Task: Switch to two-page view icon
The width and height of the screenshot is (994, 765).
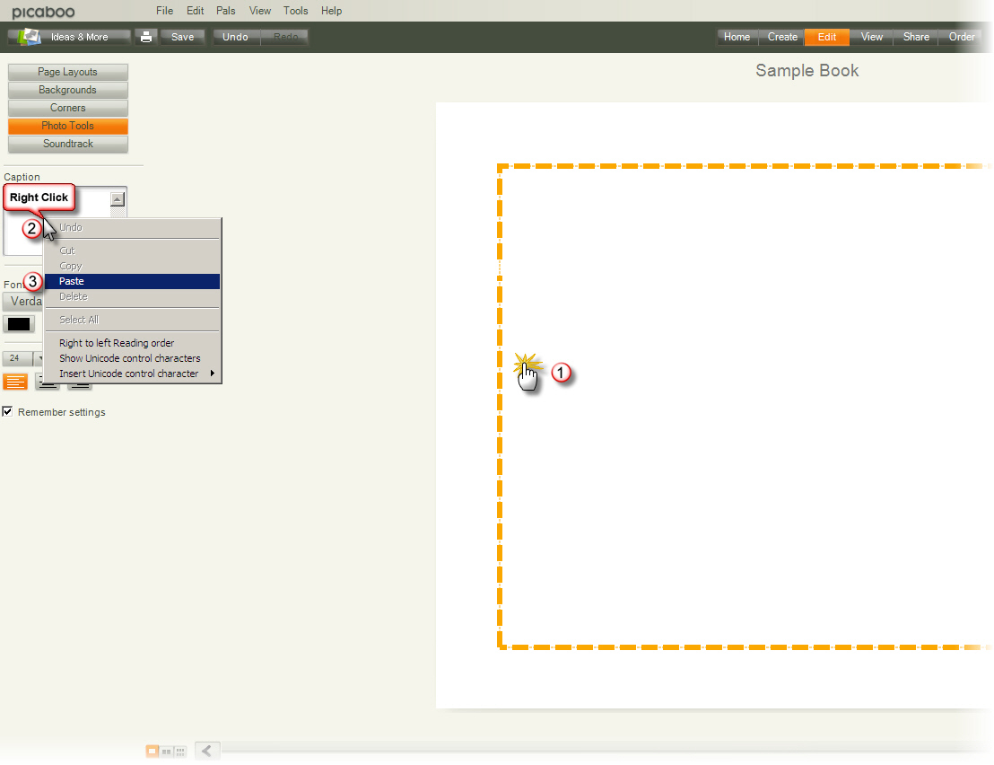Action: pyautogui.click(x=166, y=751)
